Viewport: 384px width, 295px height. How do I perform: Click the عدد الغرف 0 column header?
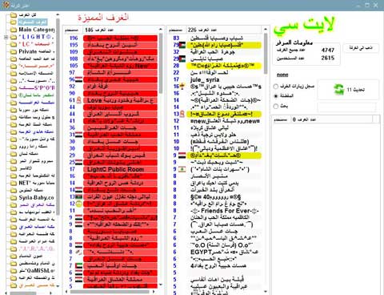[331, 119]
